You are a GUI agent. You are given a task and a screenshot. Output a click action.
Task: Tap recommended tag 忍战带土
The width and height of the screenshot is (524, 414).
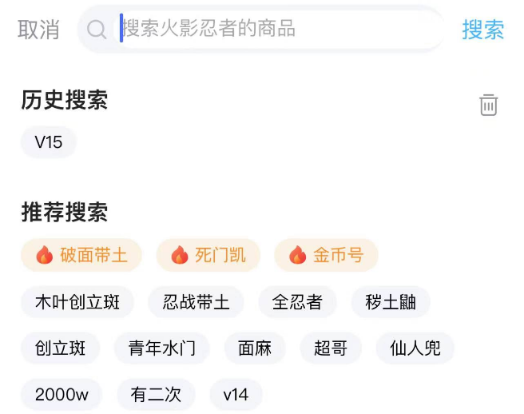(x=196, y=302)
